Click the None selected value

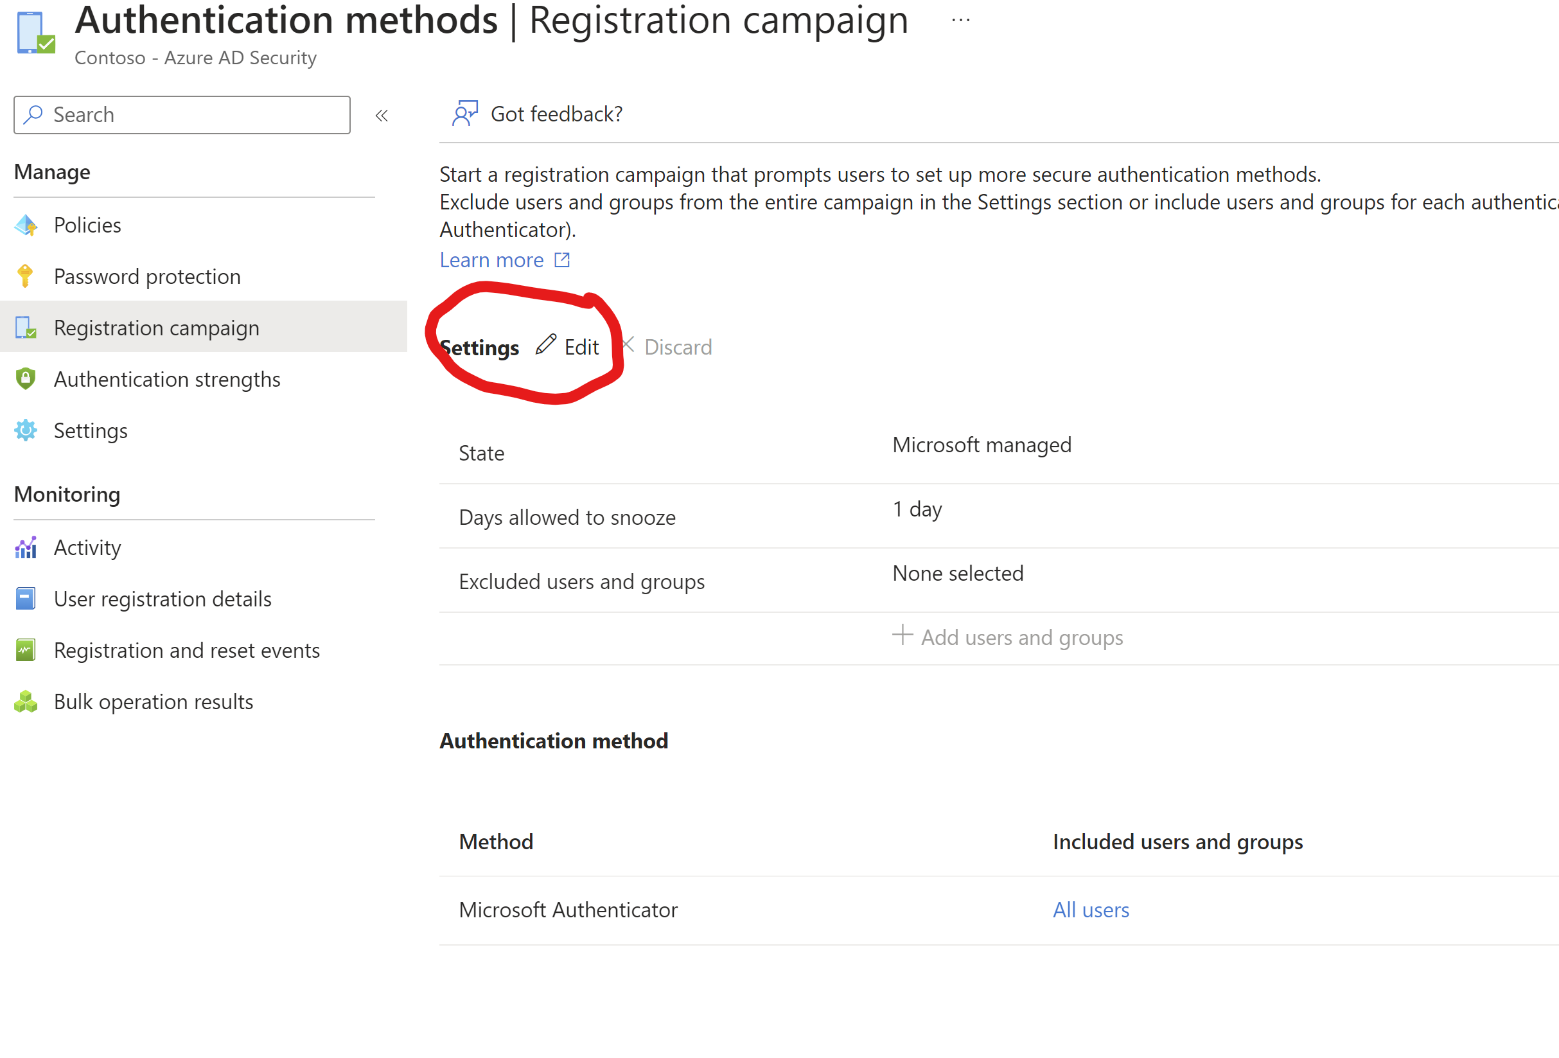pyautogui.click(x=958, y=574)
